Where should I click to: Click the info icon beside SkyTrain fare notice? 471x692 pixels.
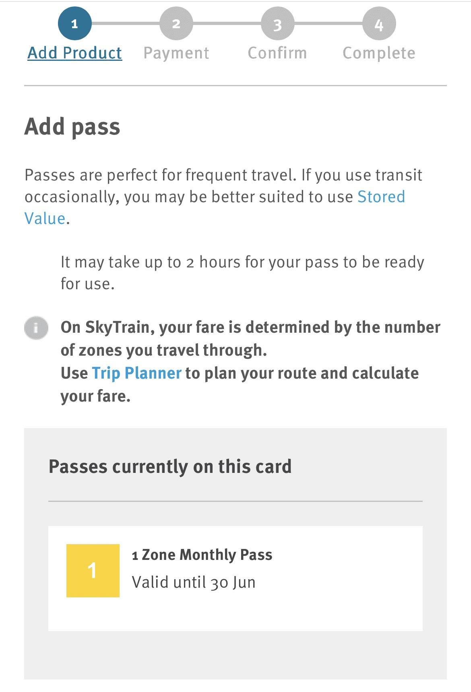pos(35,327)
